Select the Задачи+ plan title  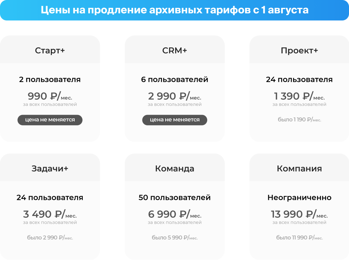[x=50, y=169]
